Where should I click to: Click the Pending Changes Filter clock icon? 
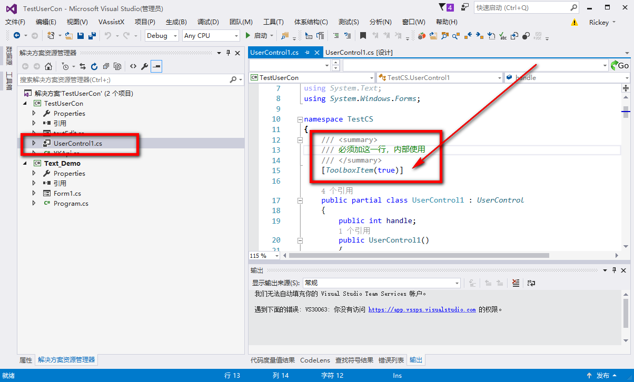[x=65, y=66]
